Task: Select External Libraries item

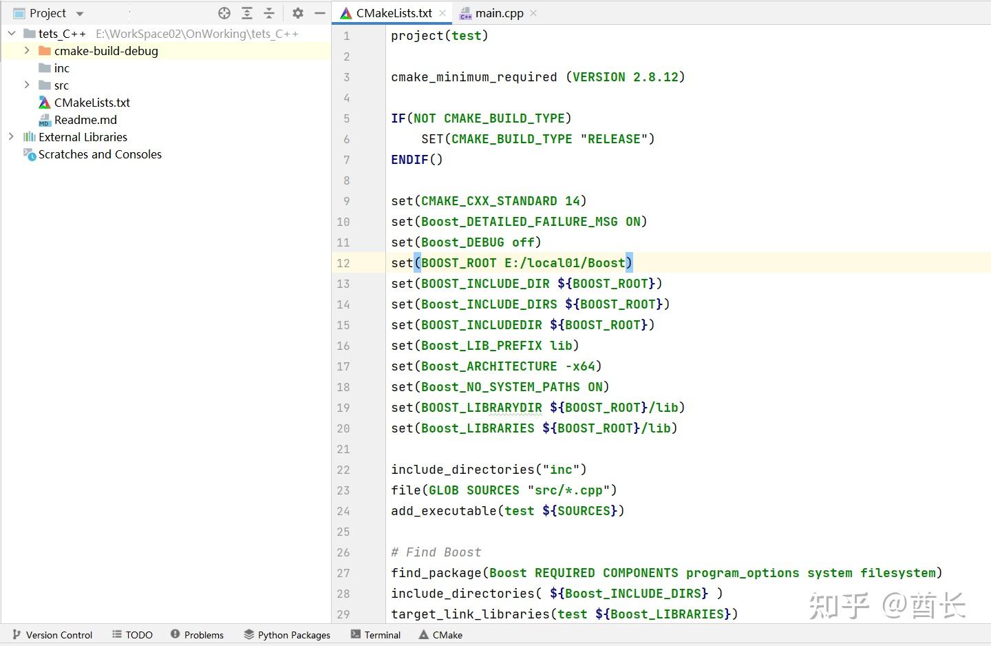Action: click(x=83, y=137)
